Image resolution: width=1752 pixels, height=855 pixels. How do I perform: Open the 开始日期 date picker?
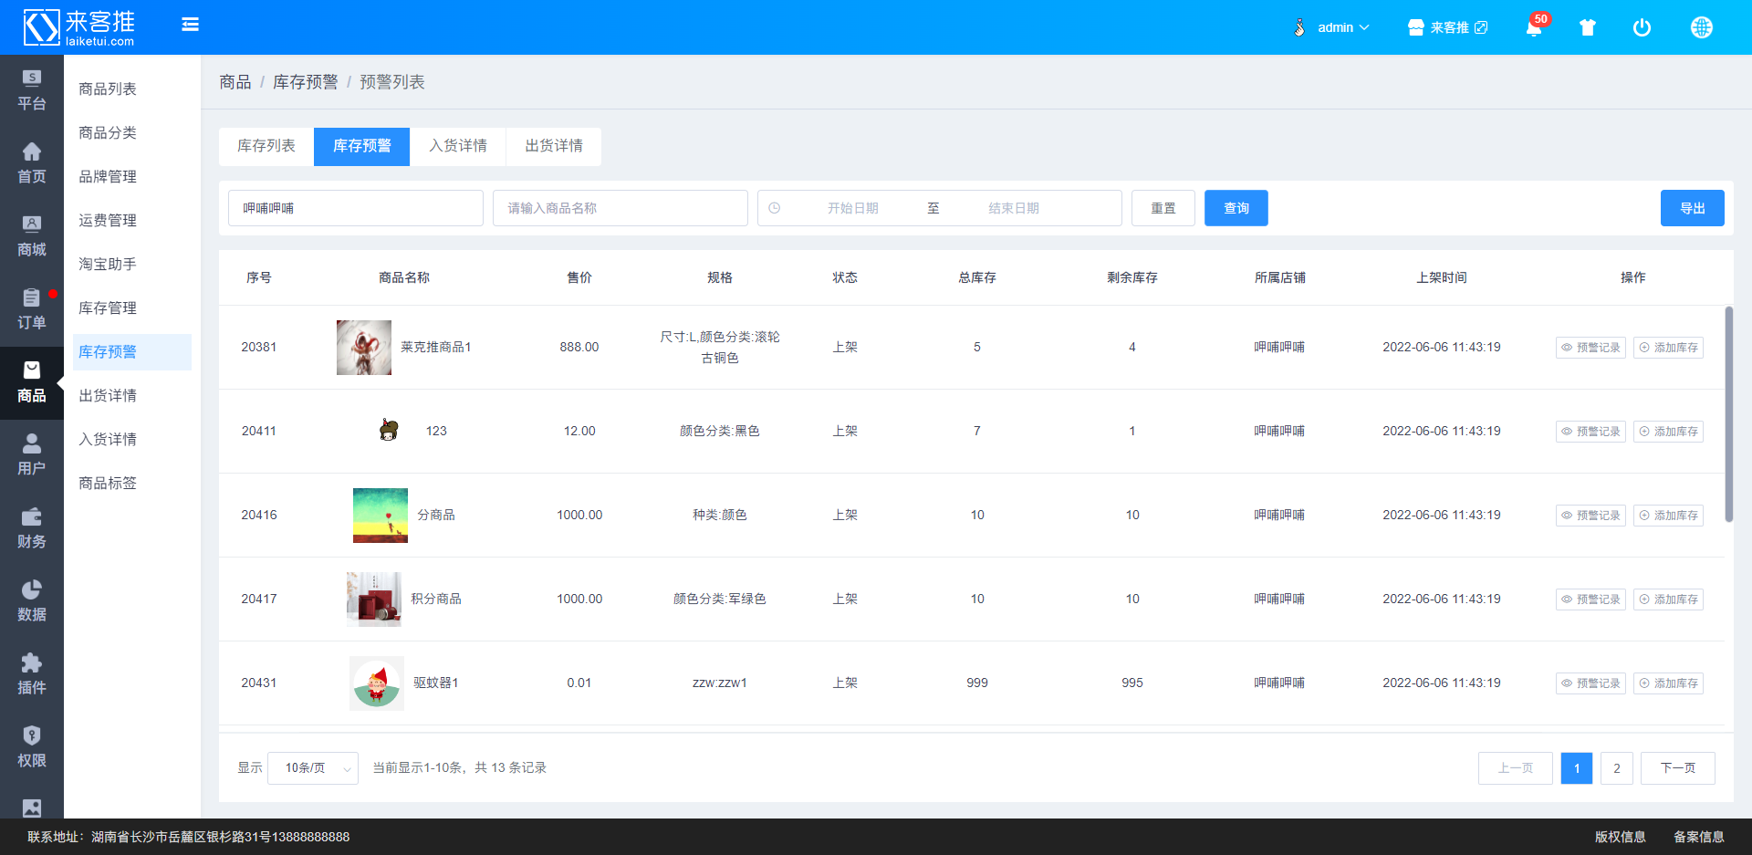point(852,208)
